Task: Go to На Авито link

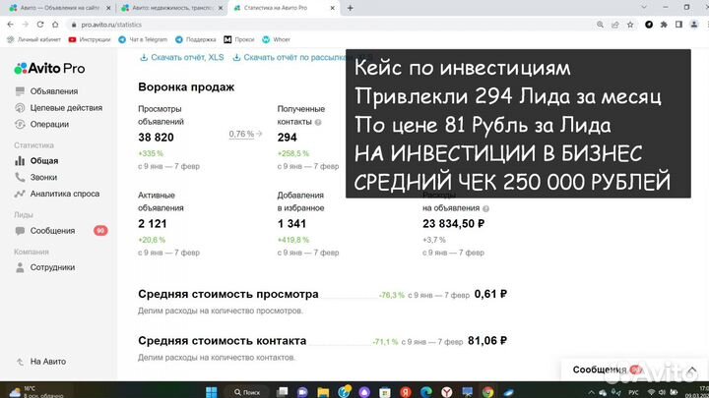Action: 48,362
